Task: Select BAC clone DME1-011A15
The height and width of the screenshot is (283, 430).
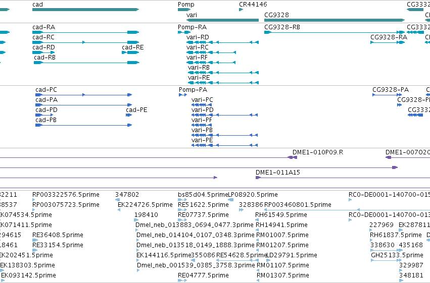Action: [x=343, y=178]
